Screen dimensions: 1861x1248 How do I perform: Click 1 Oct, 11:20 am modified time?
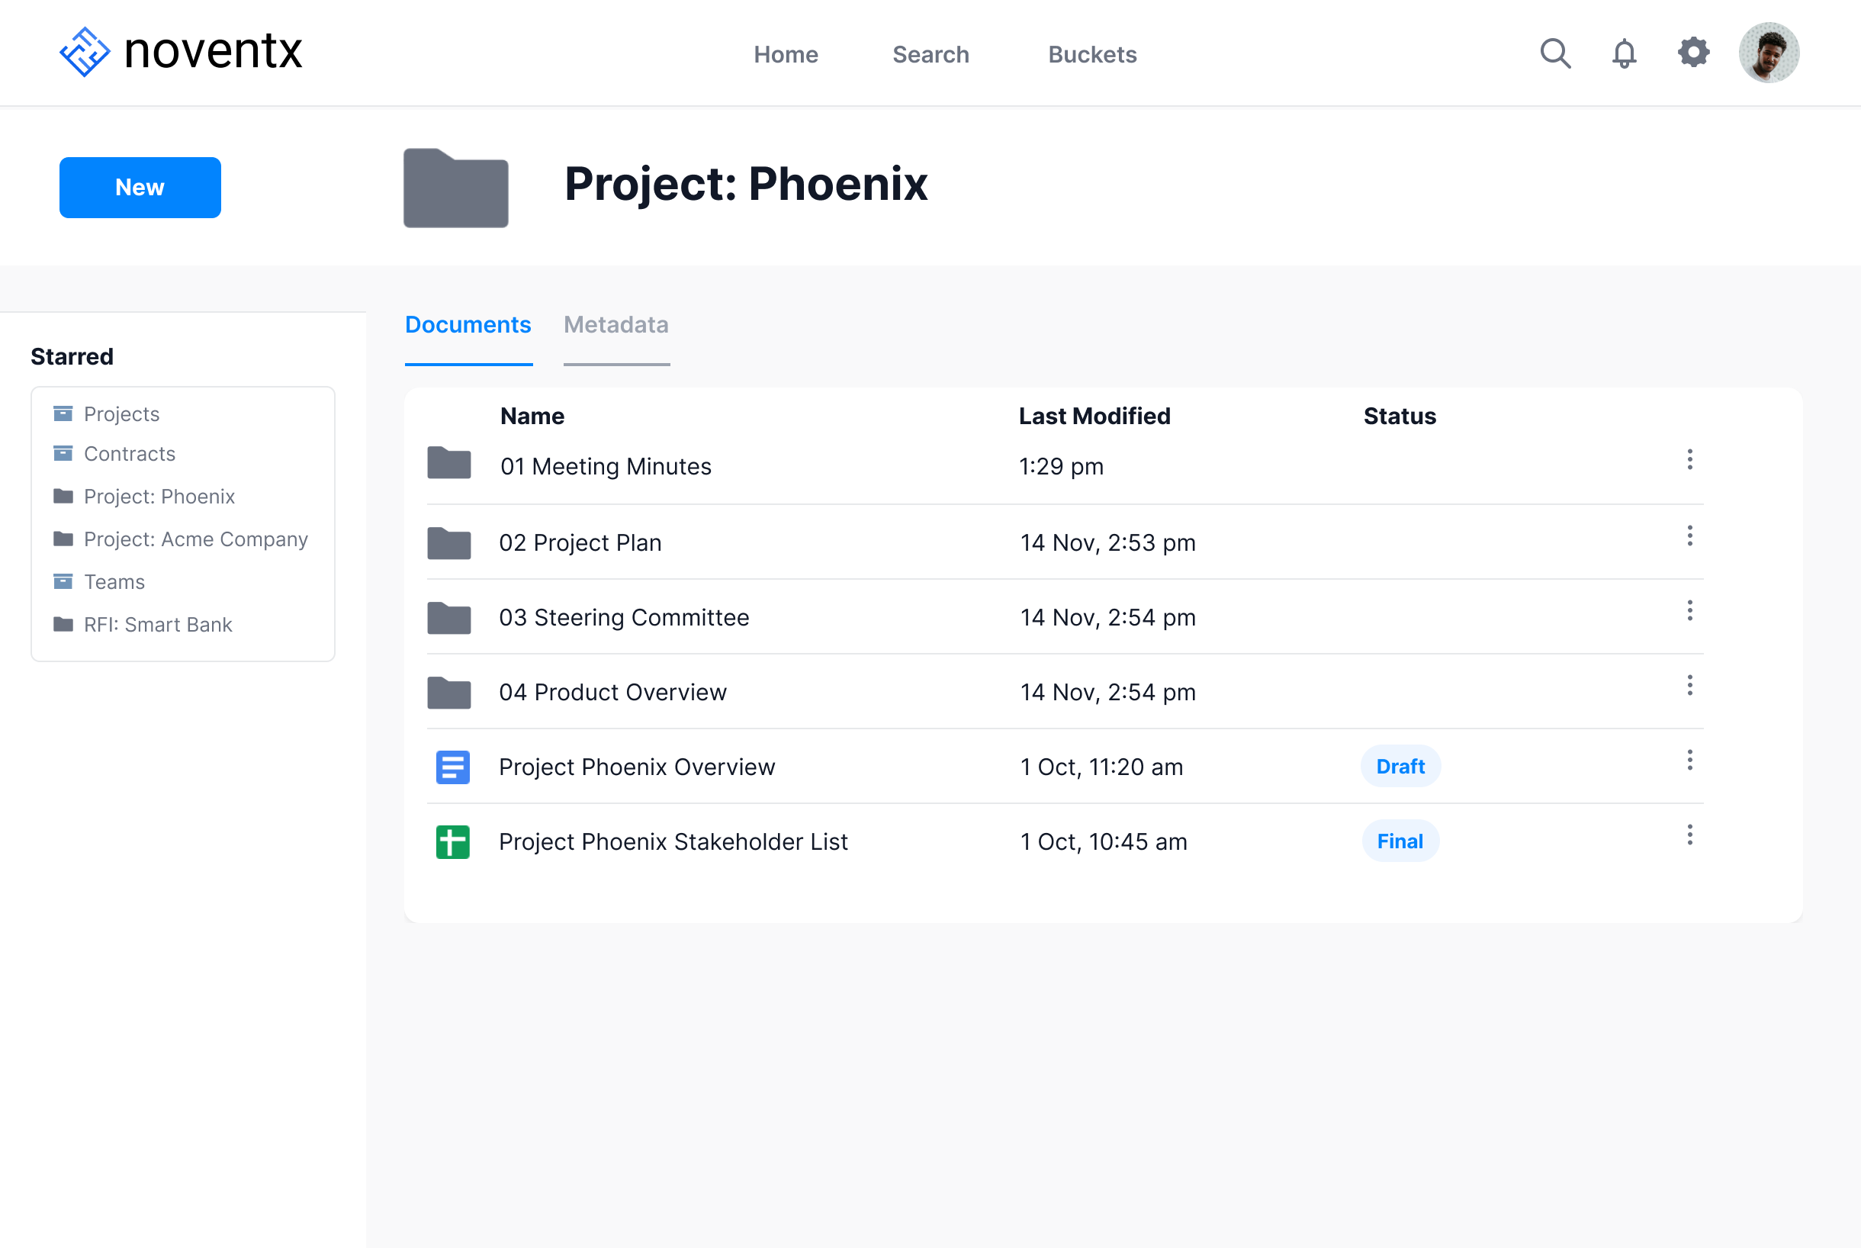click(x=1101, y=767)
